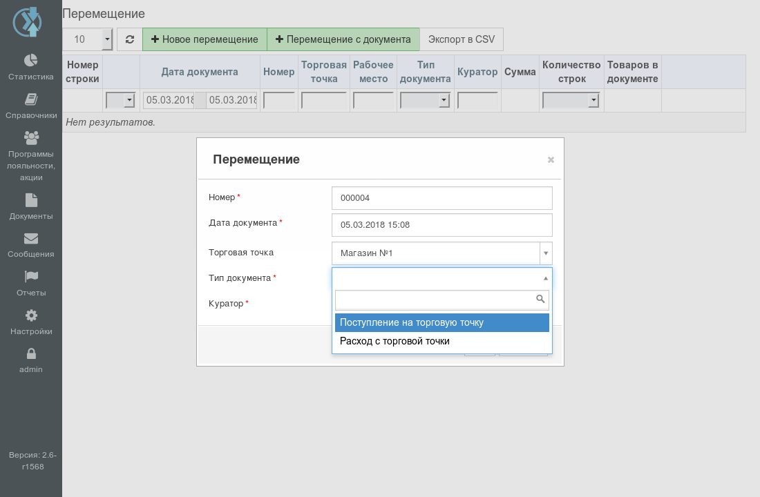The height and width of the screenshot is (497, 760).
Task: Click Перемещение с документа button
Action: coord(343,39)
